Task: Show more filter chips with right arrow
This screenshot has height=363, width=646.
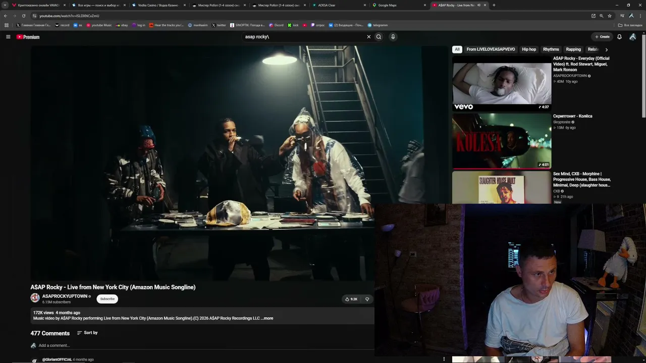Action: 606,49
